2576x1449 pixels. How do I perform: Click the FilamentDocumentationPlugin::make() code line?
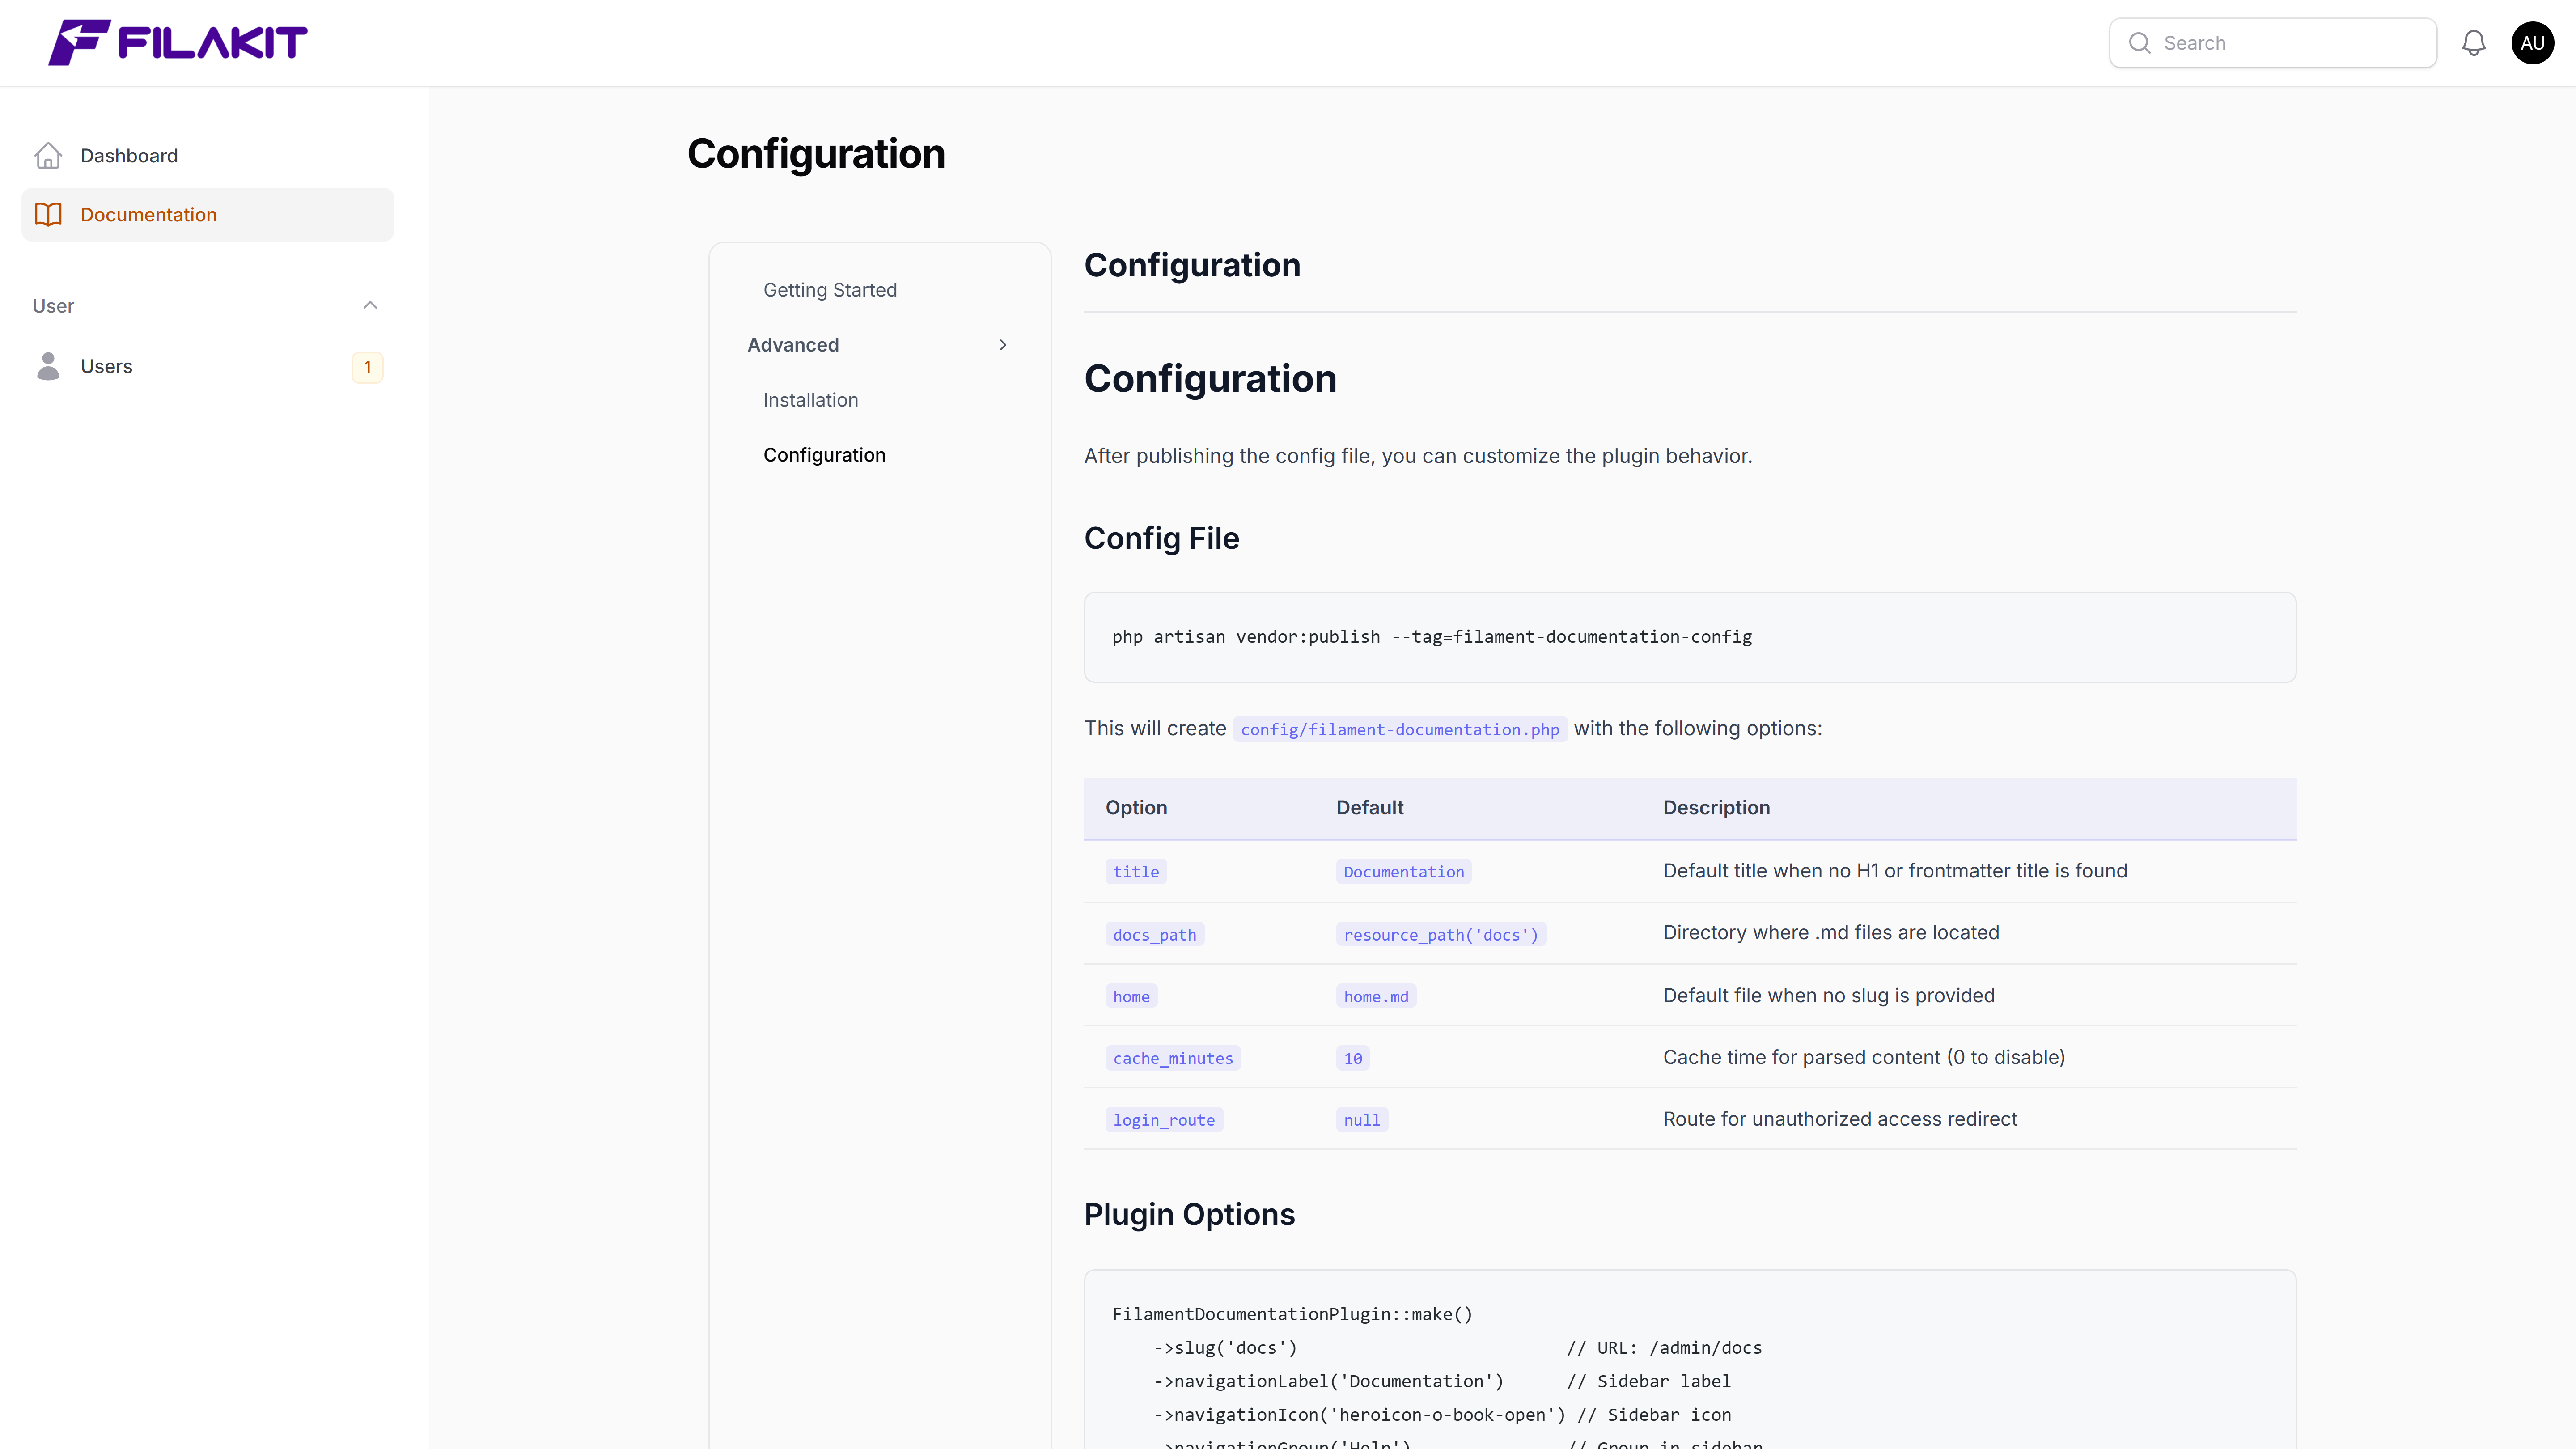pos(1292,1315)
